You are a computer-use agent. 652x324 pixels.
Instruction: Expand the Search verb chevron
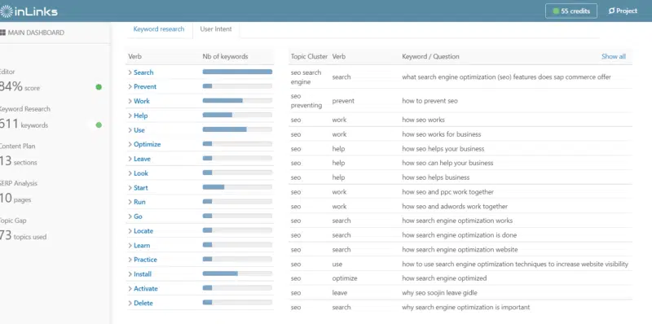[x=130, y=72]
